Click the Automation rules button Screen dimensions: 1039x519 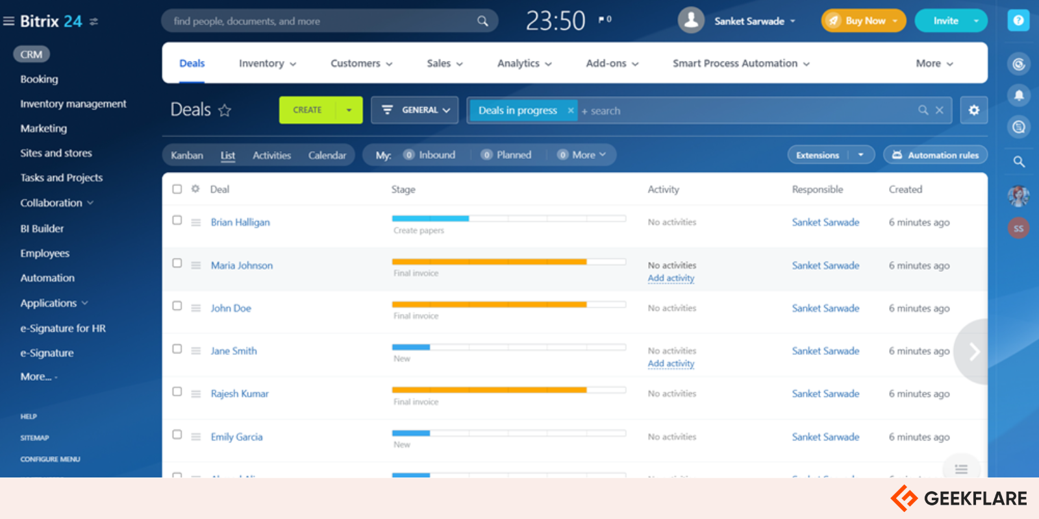(936, 155)
